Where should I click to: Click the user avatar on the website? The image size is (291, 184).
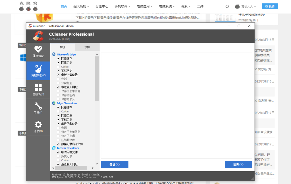point(237,7)
